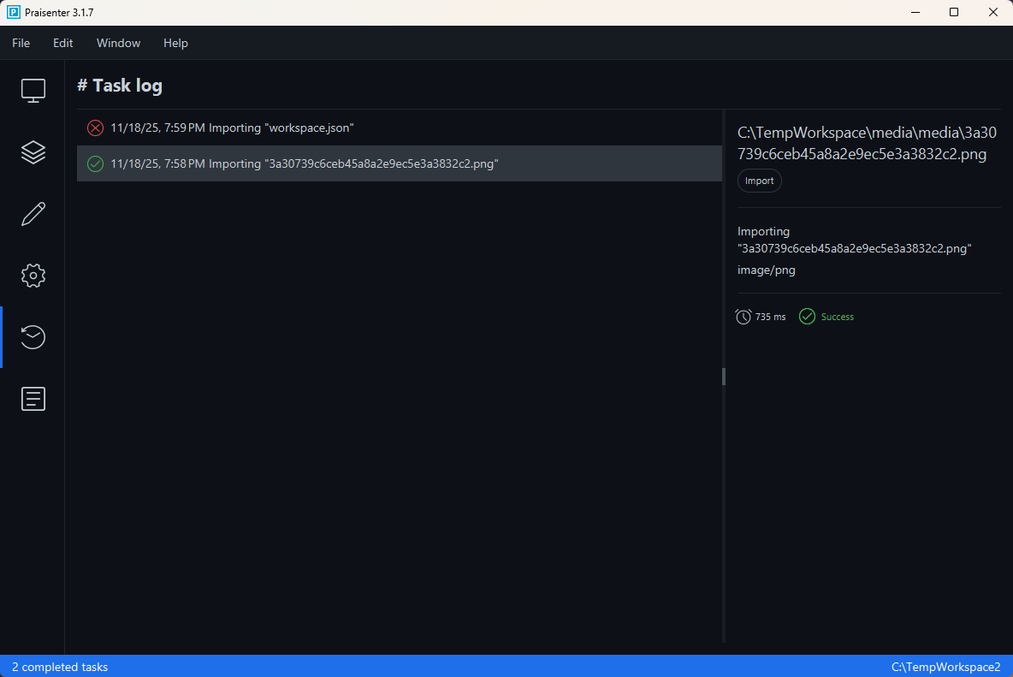Click the C:\TempWorkspace2 path in status bar
This screenshot has width=1013, height=677.
(x=945, y=667)
